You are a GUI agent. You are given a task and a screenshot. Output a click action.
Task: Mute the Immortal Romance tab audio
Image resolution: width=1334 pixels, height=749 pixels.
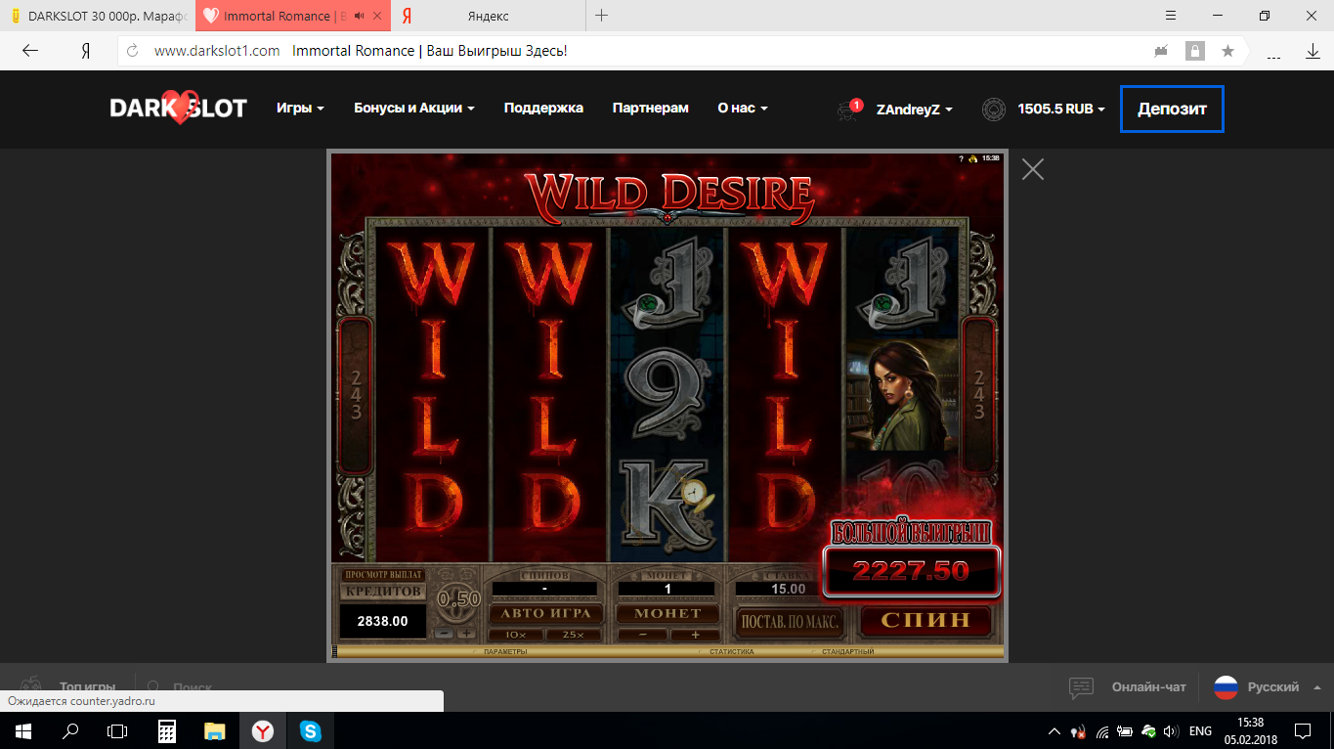click(x=360, y=17)
